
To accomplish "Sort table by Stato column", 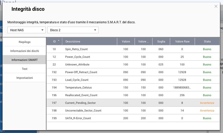I will click(x=207, y=41).
